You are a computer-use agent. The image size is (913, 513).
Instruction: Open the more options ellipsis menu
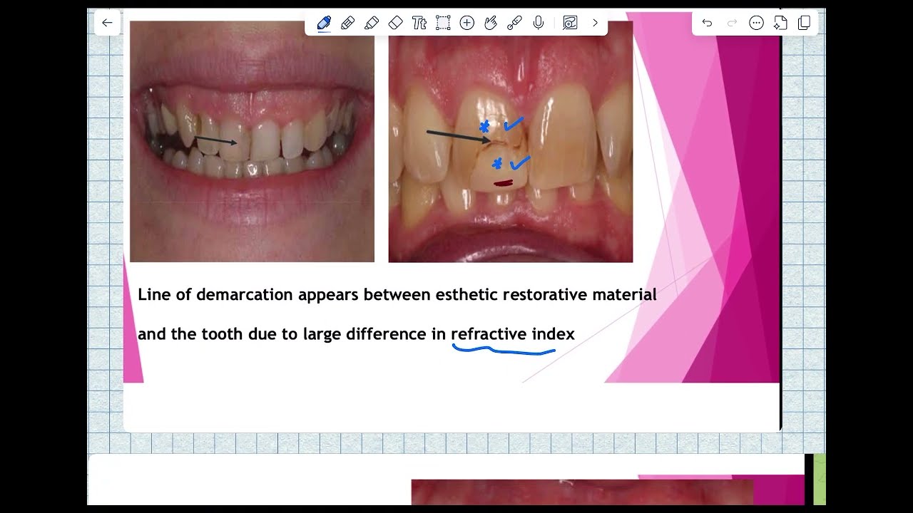(x=756, y=23)
